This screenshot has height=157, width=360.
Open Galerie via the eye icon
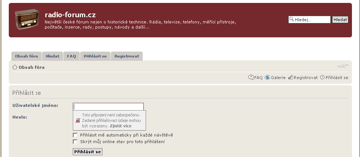[x=267, y=78]
